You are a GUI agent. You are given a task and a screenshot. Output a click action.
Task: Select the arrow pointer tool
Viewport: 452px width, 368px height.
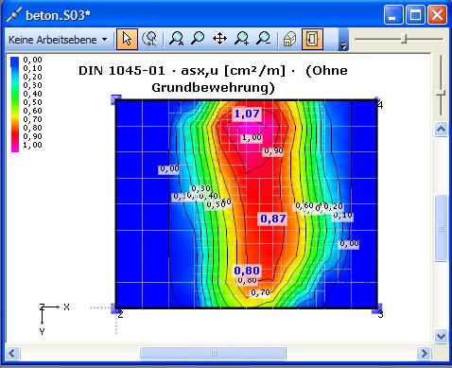pyautogui.click(x=127, y=39)
